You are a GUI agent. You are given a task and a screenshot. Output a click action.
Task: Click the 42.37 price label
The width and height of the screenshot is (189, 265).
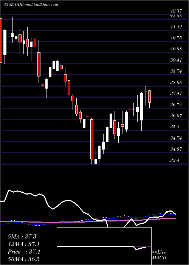[x=176, y=11]
